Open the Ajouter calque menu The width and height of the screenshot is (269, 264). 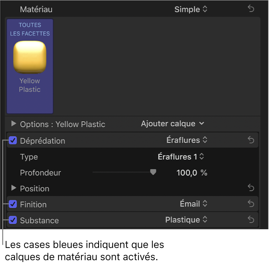pos(172,124)
